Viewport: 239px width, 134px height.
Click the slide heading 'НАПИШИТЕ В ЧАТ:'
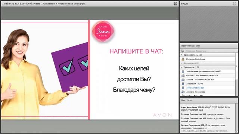[x=136, y=51]
